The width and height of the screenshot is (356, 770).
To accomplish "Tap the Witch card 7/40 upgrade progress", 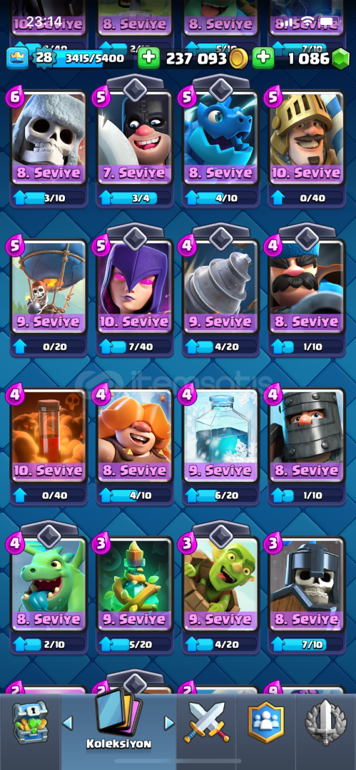I will 135,347.
